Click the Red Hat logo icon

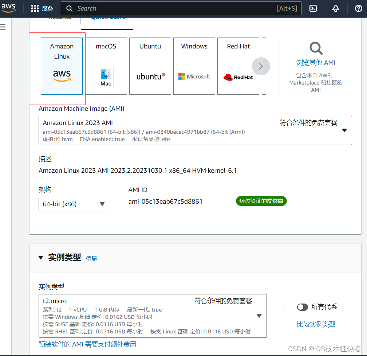pyautogui.click(x=238, y=77)
